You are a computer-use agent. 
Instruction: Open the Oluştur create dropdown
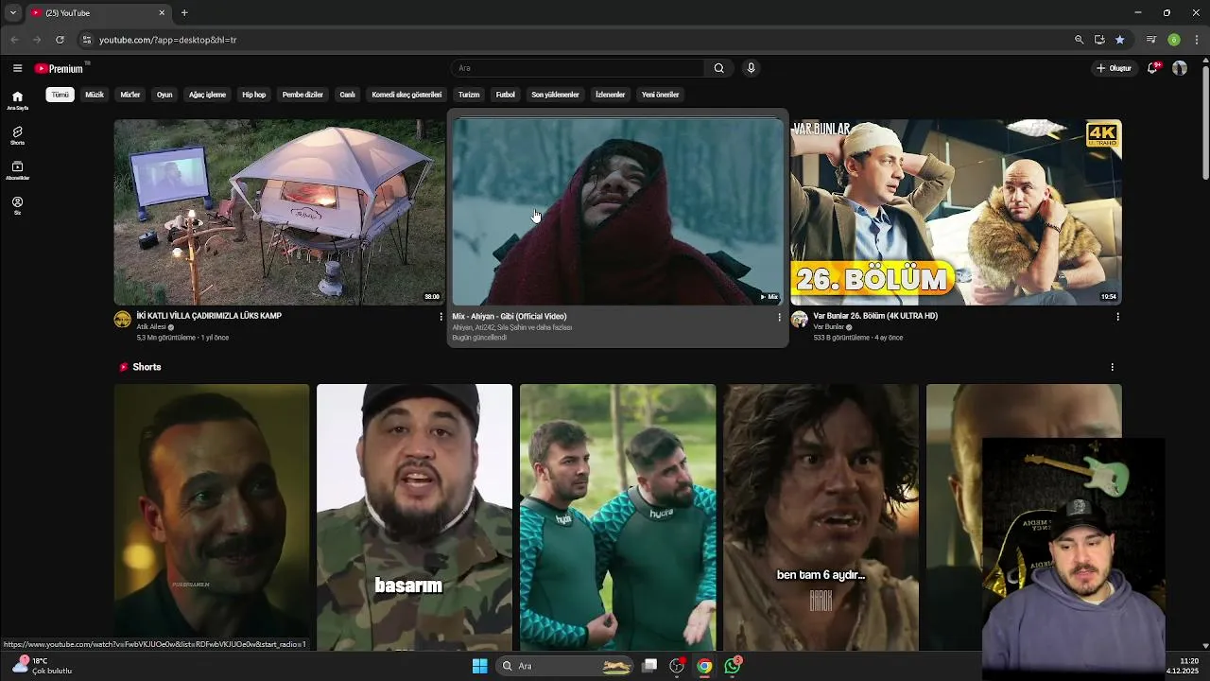pyautogui.click(x=1115, y=68)
